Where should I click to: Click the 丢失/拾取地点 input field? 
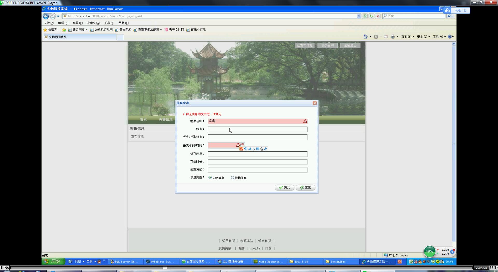[x=258, y=137]
